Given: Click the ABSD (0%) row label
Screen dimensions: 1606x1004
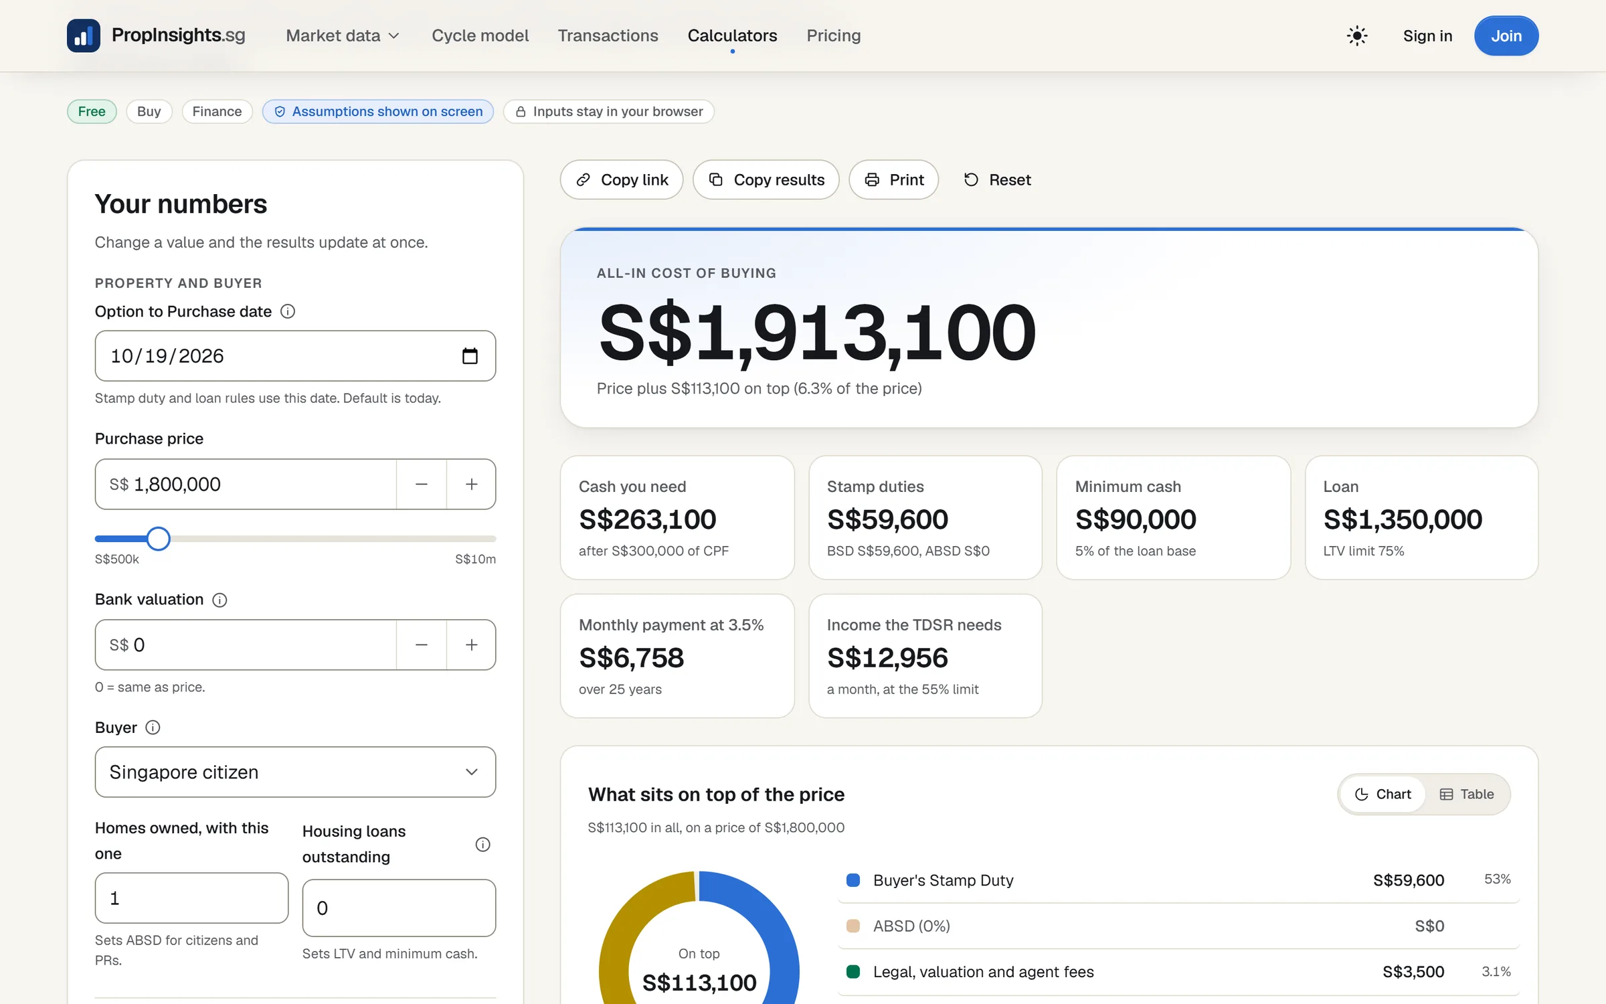Looking at the screenshot, I should pos(911,926).
